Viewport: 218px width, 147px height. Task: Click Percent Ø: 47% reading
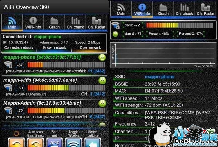tap(191, 34)
